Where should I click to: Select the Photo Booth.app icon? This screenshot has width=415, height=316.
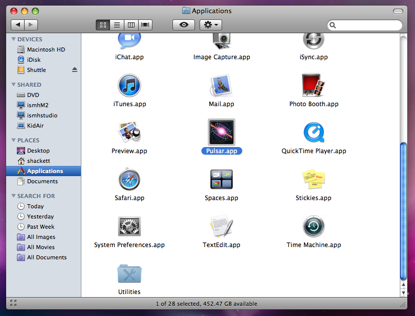[x=314, y=85]
